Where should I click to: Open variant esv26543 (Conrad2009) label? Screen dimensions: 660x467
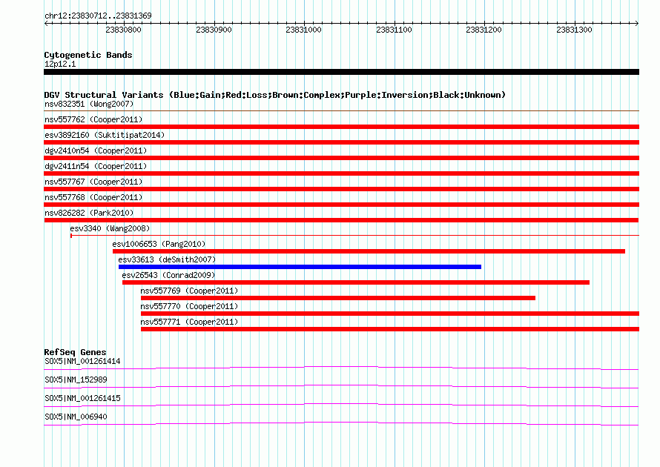168,275
